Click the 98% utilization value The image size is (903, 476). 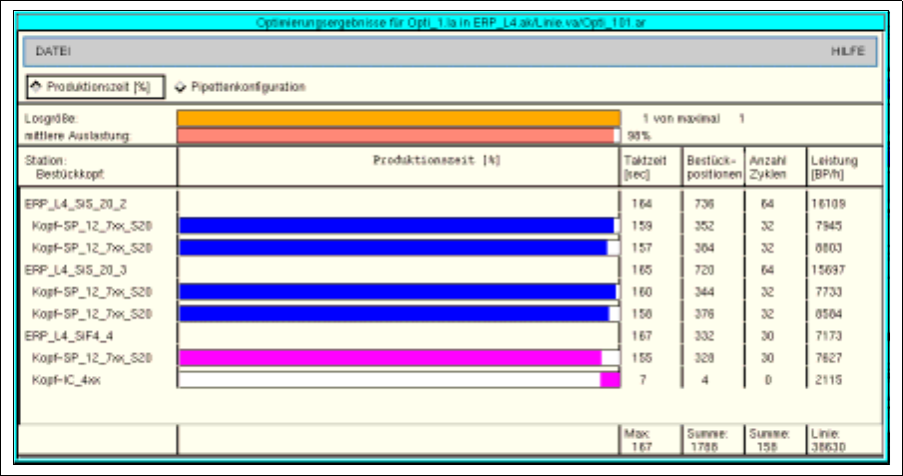639,136
